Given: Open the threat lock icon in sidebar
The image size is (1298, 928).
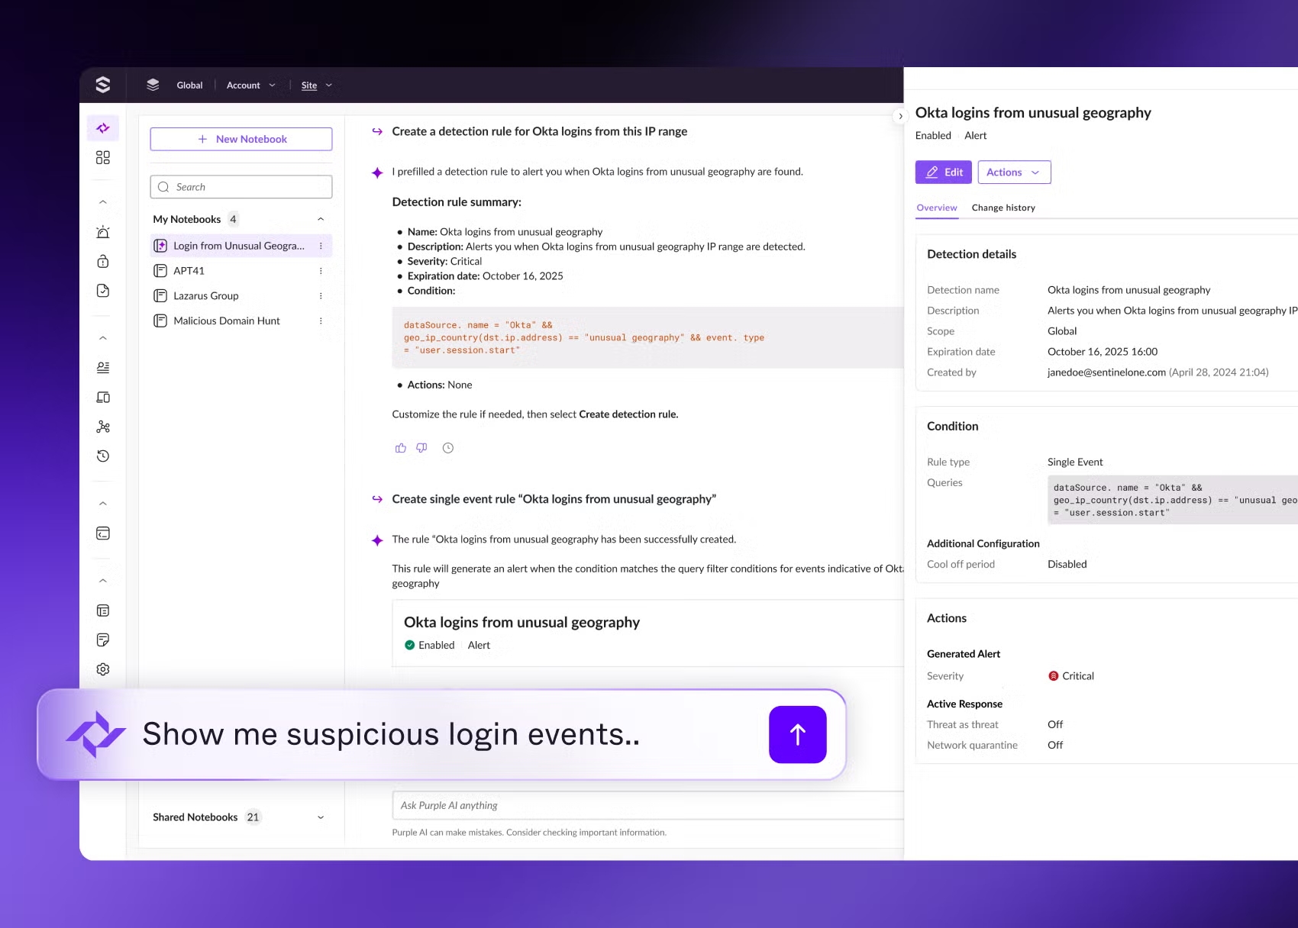Looking at the screenshot, I should [x=103, y=261].
